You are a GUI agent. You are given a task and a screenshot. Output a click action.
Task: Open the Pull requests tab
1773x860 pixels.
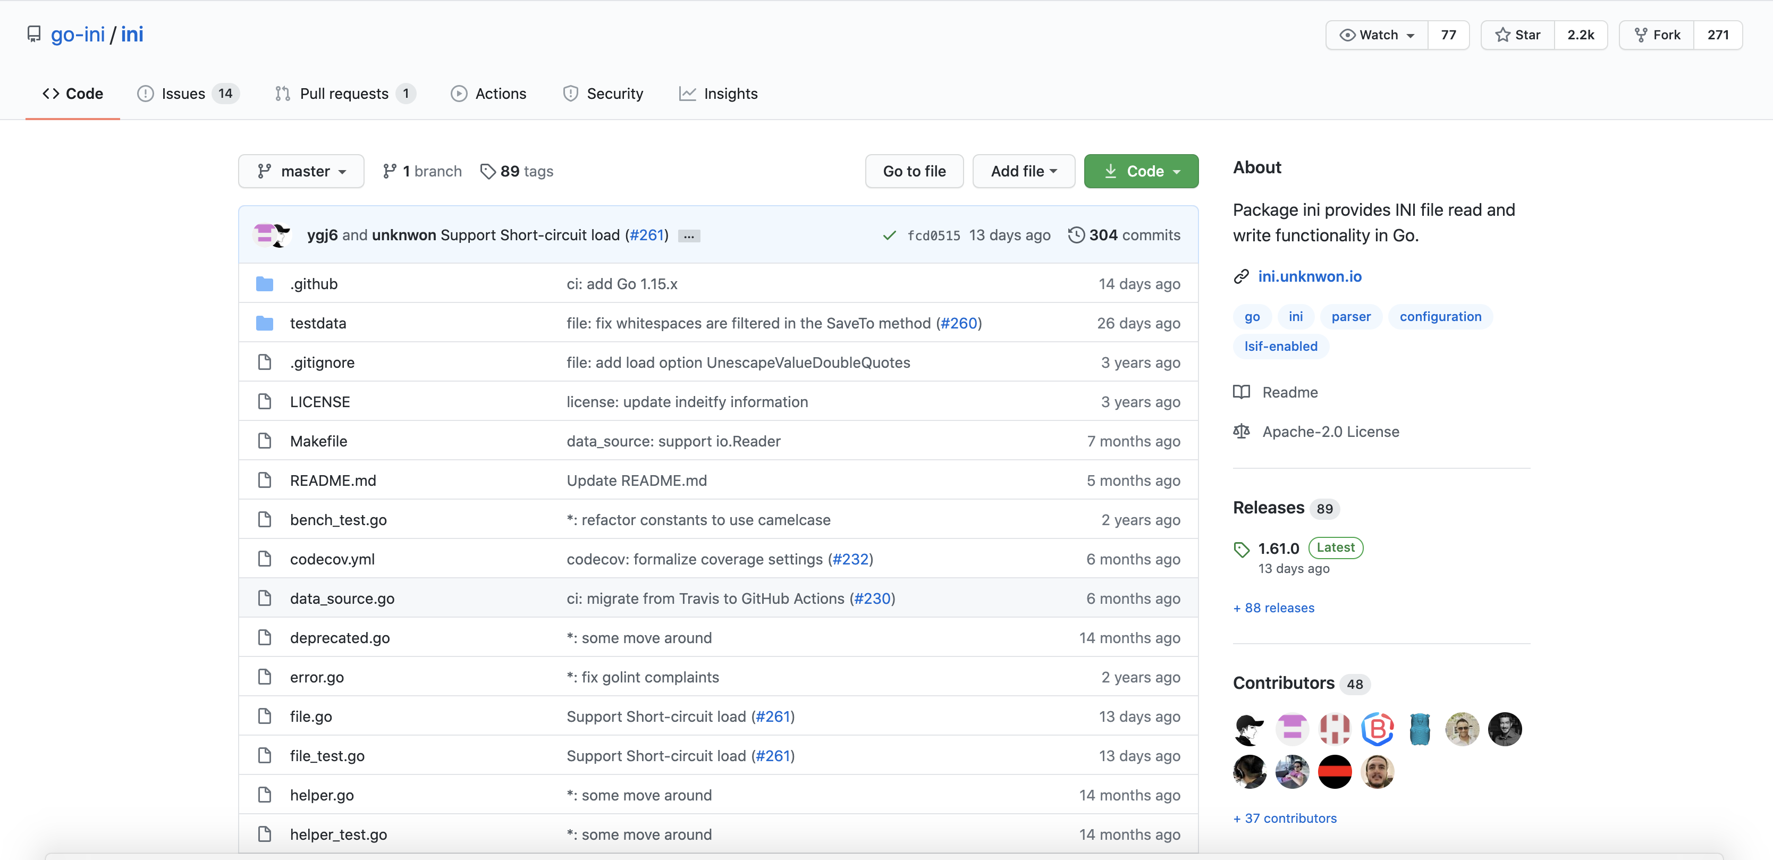(345, 94)
